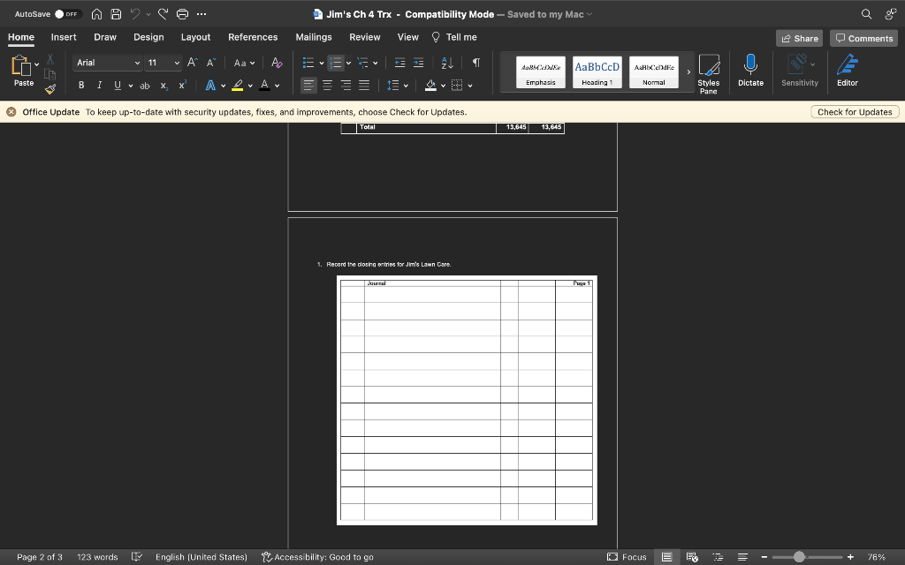Open the Editor tool

click(x=848, y=71)
